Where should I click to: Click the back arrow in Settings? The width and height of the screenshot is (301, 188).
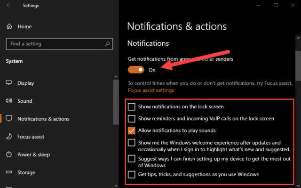pos(8,5)
